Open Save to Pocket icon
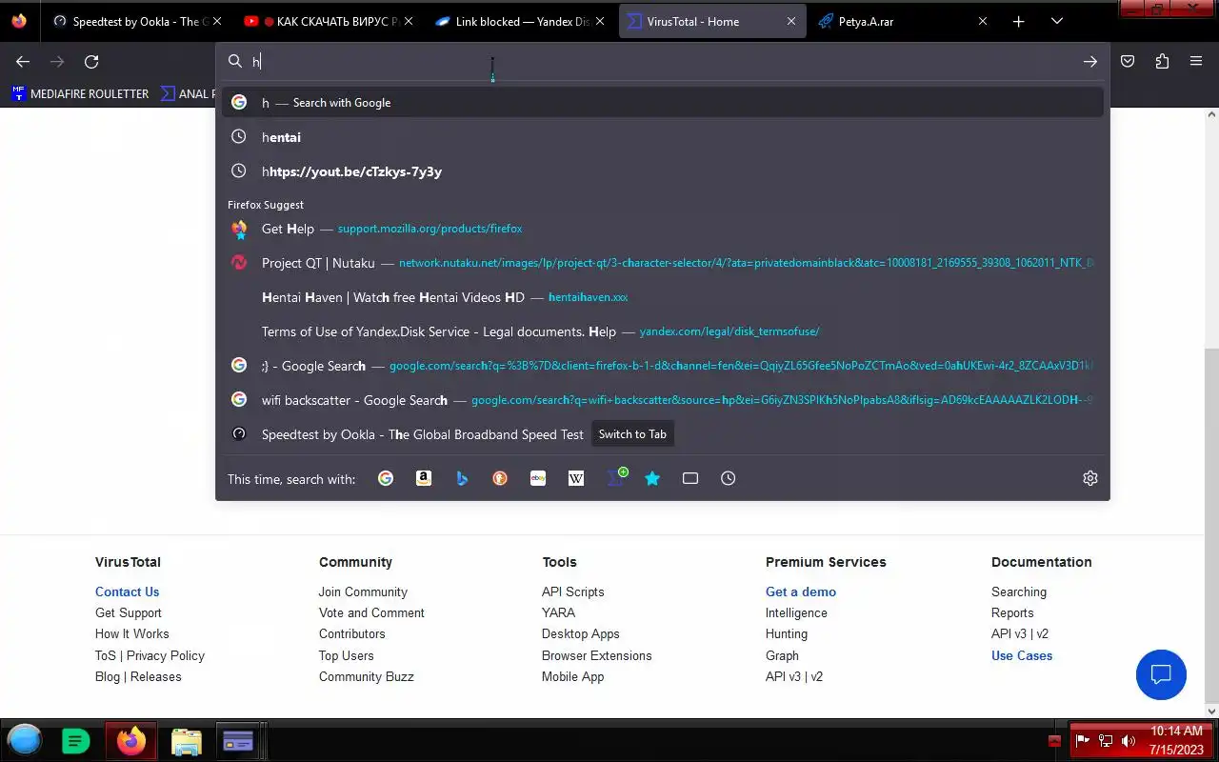 click(x=1128, y=61)
